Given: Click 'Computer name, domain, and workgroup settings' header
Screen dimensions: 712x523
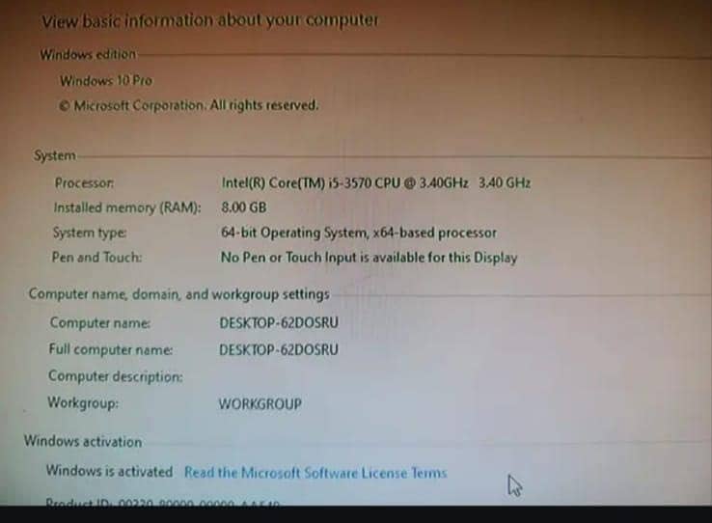Looking at the screenshot, I should (178, 294).
